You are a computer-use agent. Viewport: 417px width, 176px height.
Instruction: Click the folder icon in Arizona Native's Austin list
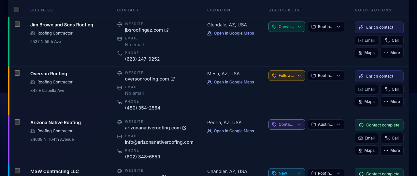coord(314,125)
